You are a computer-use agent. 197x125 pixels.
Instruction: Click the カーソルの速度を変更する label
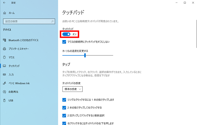[75, 51]
